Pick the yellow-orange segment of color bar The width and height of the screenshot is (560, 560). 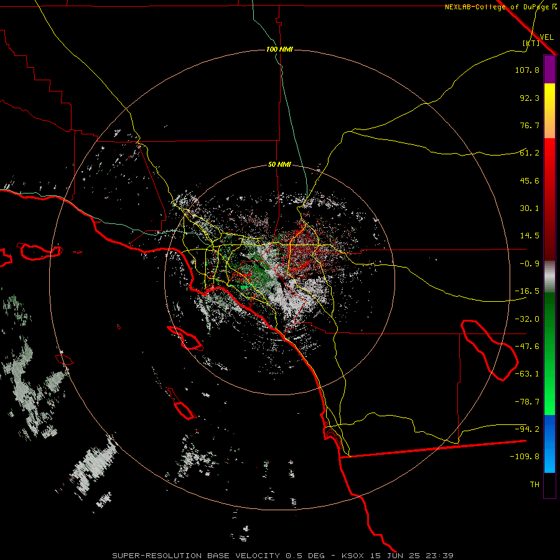(549, 111)
